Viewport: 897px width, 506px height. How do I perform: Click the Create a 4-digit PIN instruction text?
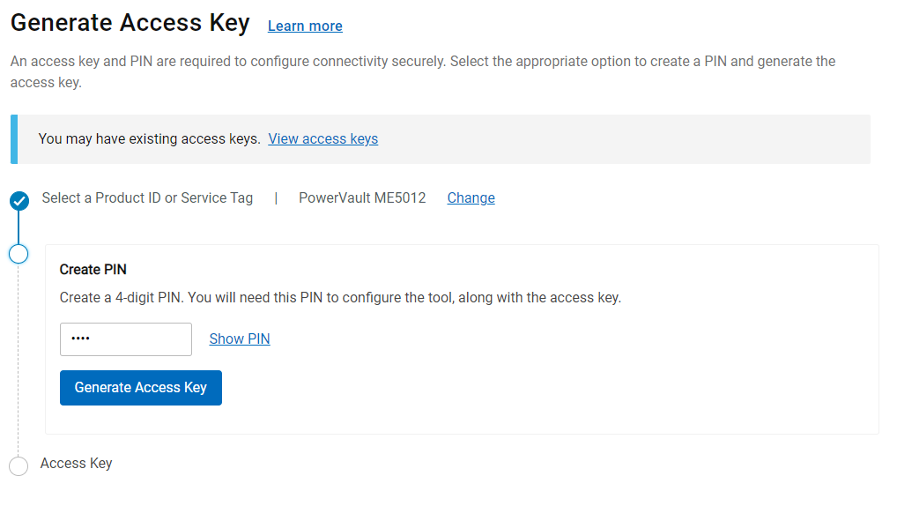pyautogui.click(x=340, y=298)
